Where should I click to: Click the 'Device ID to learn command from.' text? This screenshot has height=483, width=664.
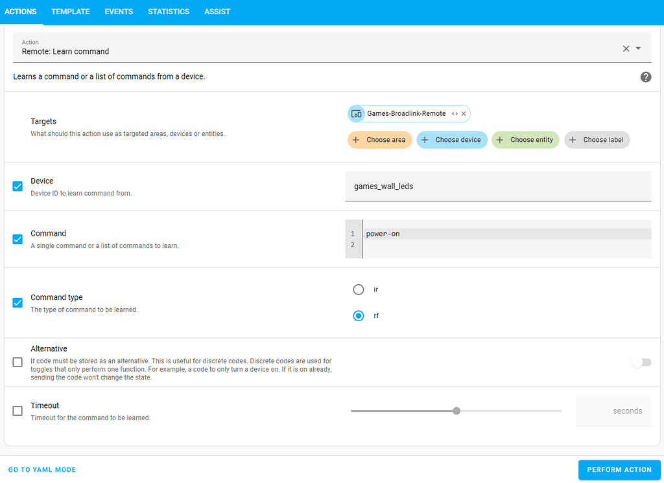point(81,194)
